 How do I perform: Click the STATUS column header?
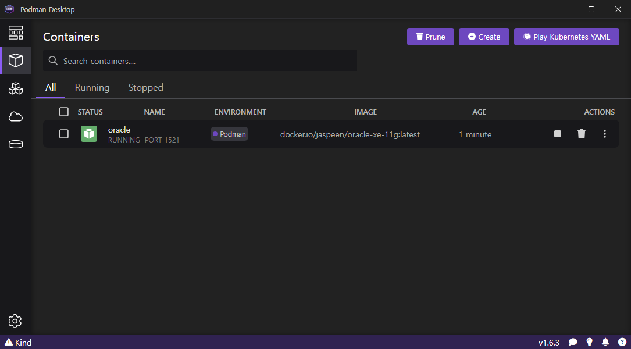[x=90, y=112]
